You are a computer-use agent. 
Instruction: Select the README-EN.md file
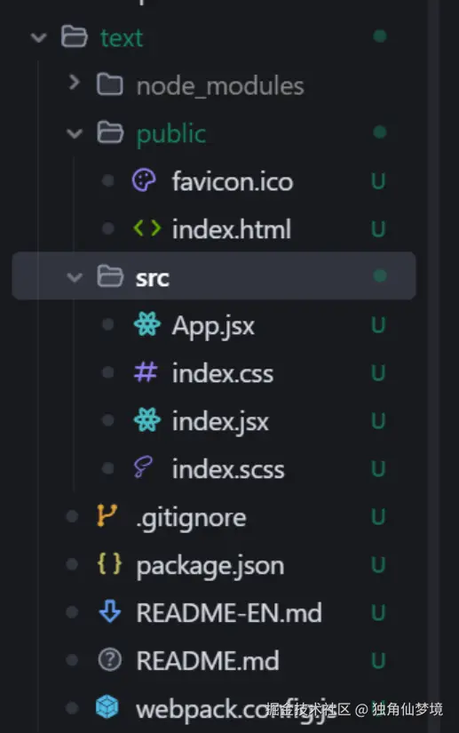pyautogui.click(x=229, y=612)
